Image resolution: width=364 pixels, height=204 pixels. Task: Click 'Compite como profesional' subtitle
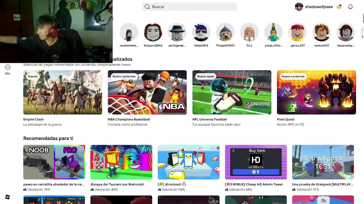tap(127, 124)
